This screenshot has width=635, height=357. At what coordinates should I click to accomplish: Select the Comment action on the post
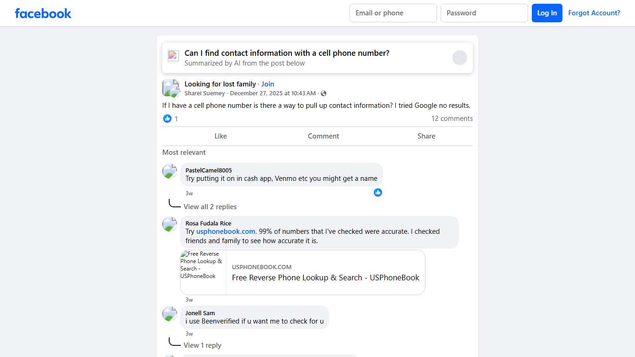point(324,136)
